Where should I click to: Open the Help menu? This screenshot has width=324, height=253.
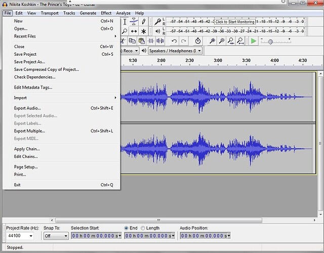point(140,13)
